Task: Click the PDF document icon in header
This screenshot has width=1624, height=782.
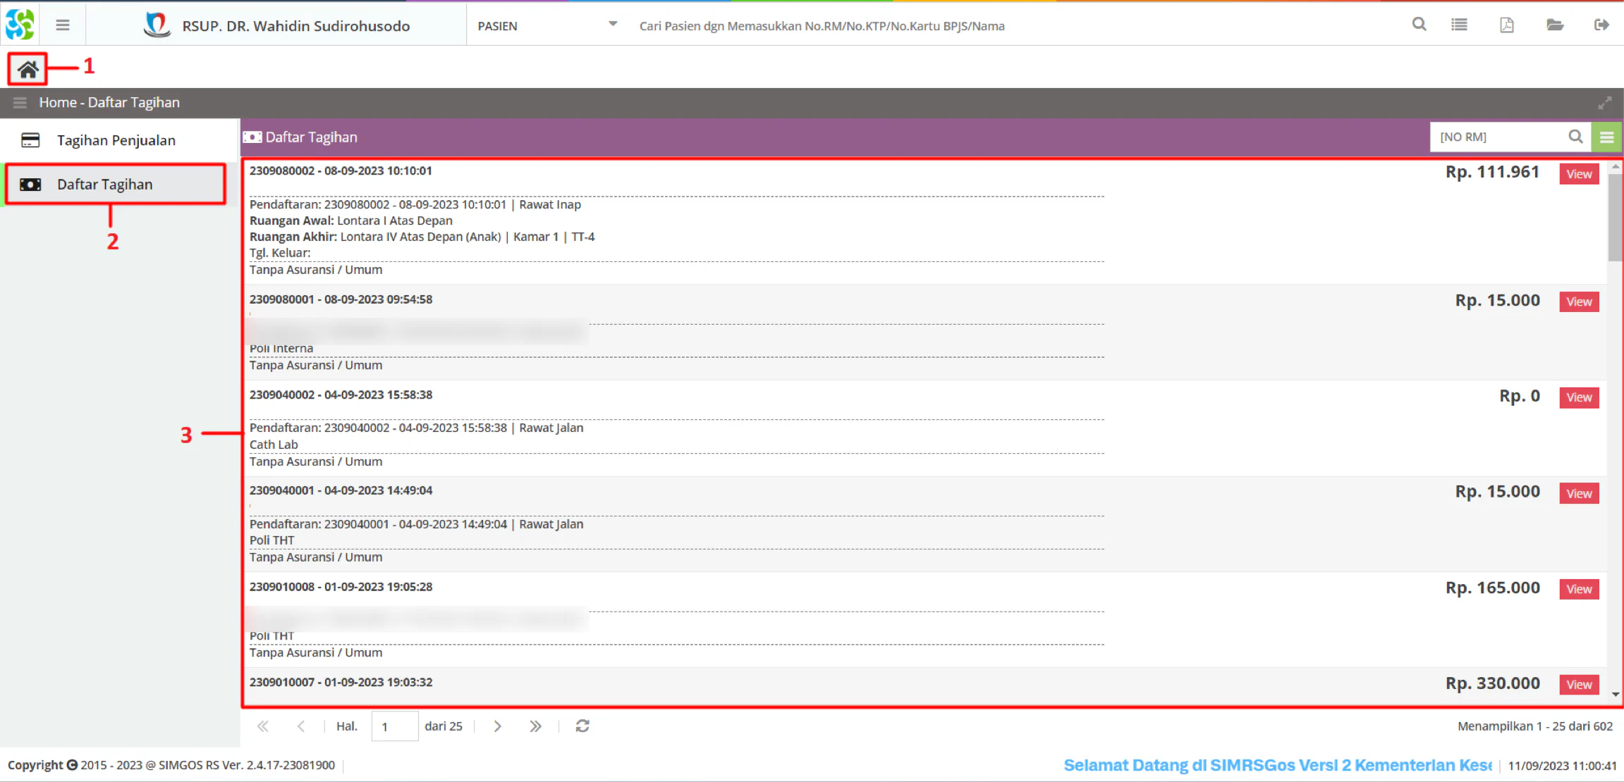Action: pos(1507,25)
